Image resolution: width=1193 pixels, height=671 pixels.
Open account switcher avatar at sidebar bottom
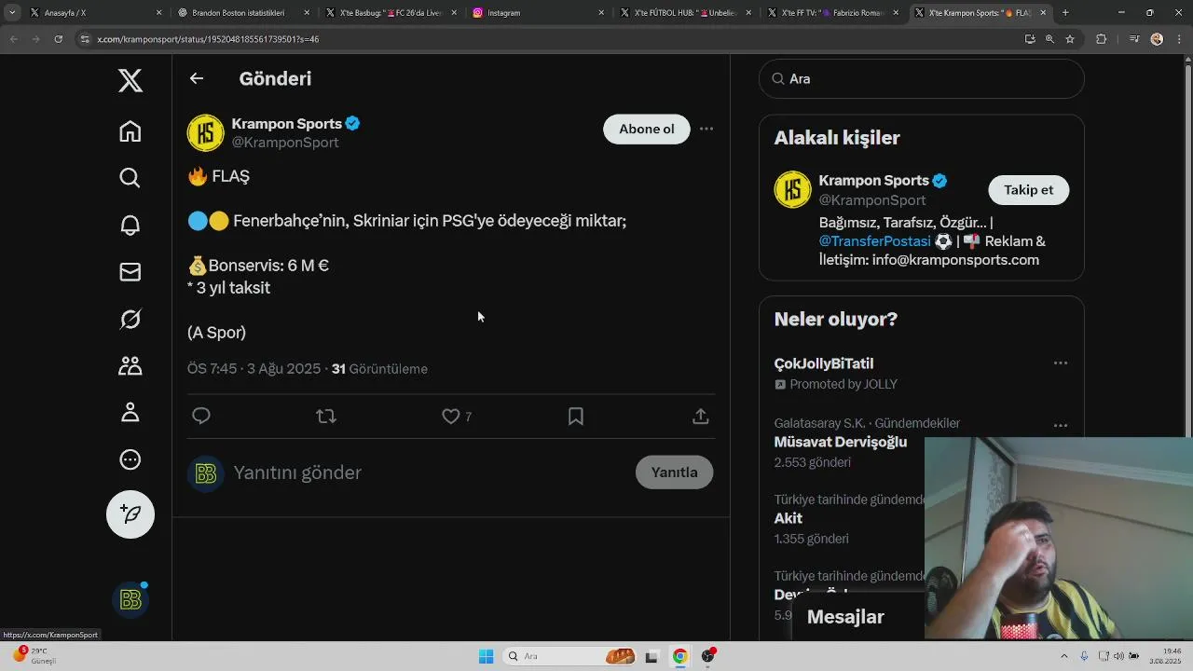[x=130, y=600]
